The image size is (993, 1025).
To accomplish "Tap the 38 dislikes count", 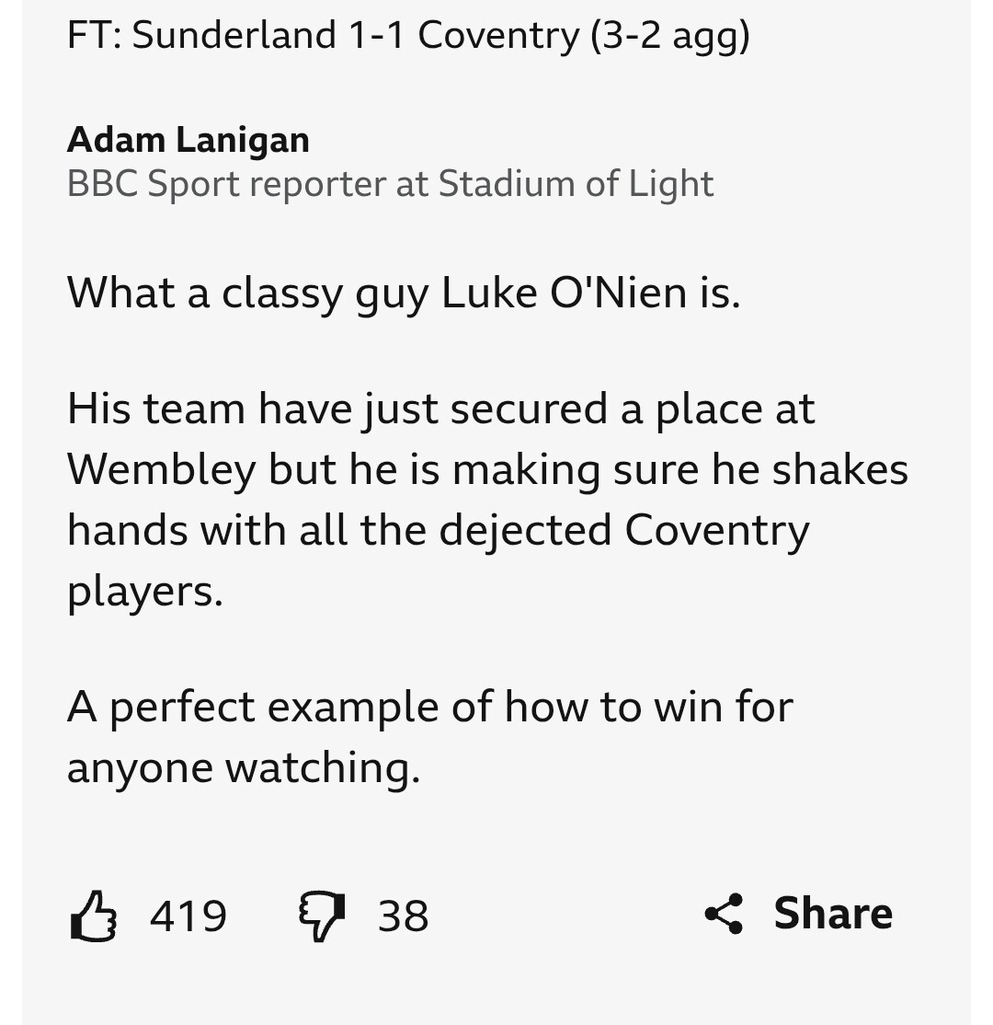I will (x=403, y=916).
